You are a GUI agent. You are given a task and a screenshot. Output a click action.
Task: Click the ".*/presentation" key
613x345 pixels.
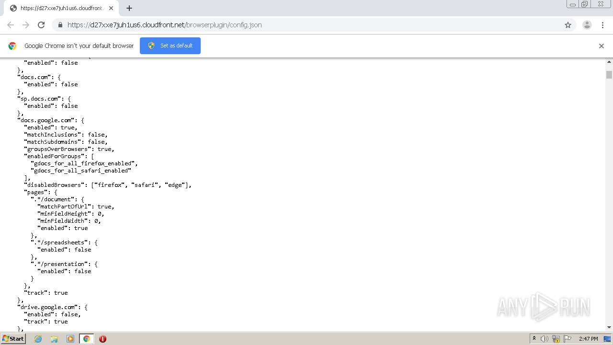coord(59,264)
